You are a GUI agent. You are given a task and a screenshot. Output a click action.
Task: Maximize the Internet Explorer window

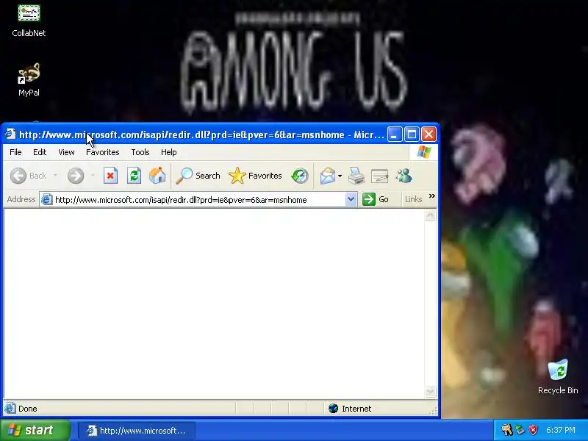412,135
